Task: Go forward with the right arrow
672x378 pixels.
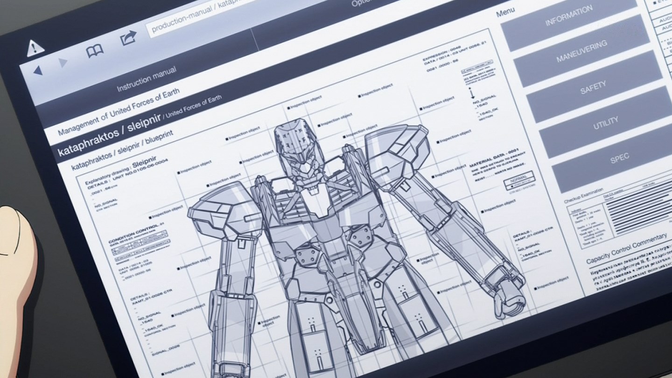Action: click(x=63, y=63)
